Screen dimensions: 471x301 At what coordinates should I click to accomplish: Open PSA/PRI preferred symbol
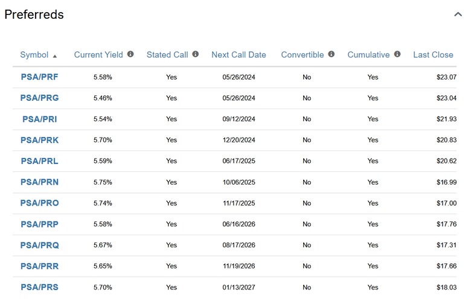(40, 119)
